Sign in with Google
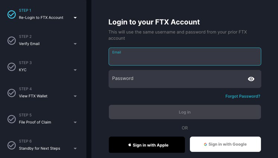 225,144
